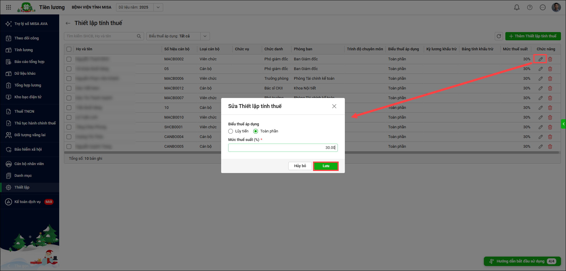This screenshot has height=271, width=566.
Task: Click the back arrow beside Thiết lập tính thuế
Action: point(68,23)
